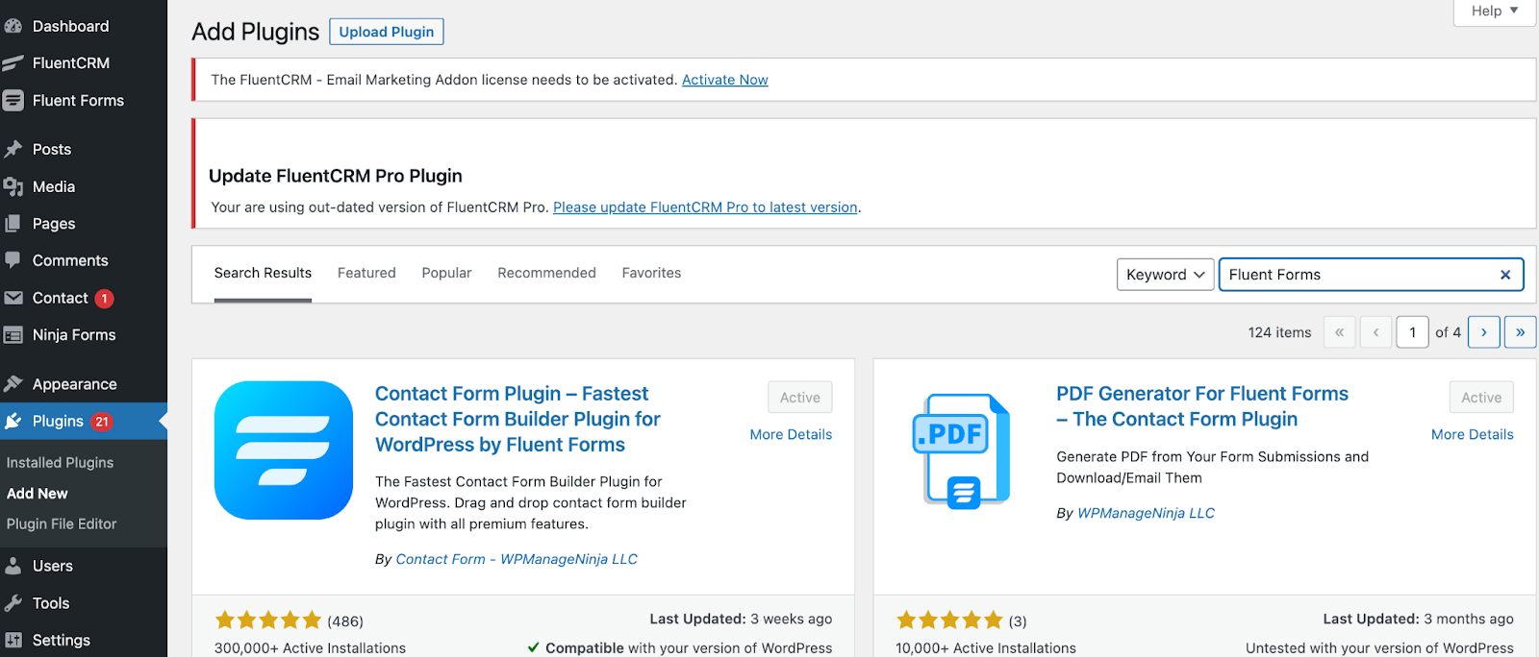Click the five-star rating of Contact Form Plugin
This screenshot has height=657, width=1539.
coord(268,620)
